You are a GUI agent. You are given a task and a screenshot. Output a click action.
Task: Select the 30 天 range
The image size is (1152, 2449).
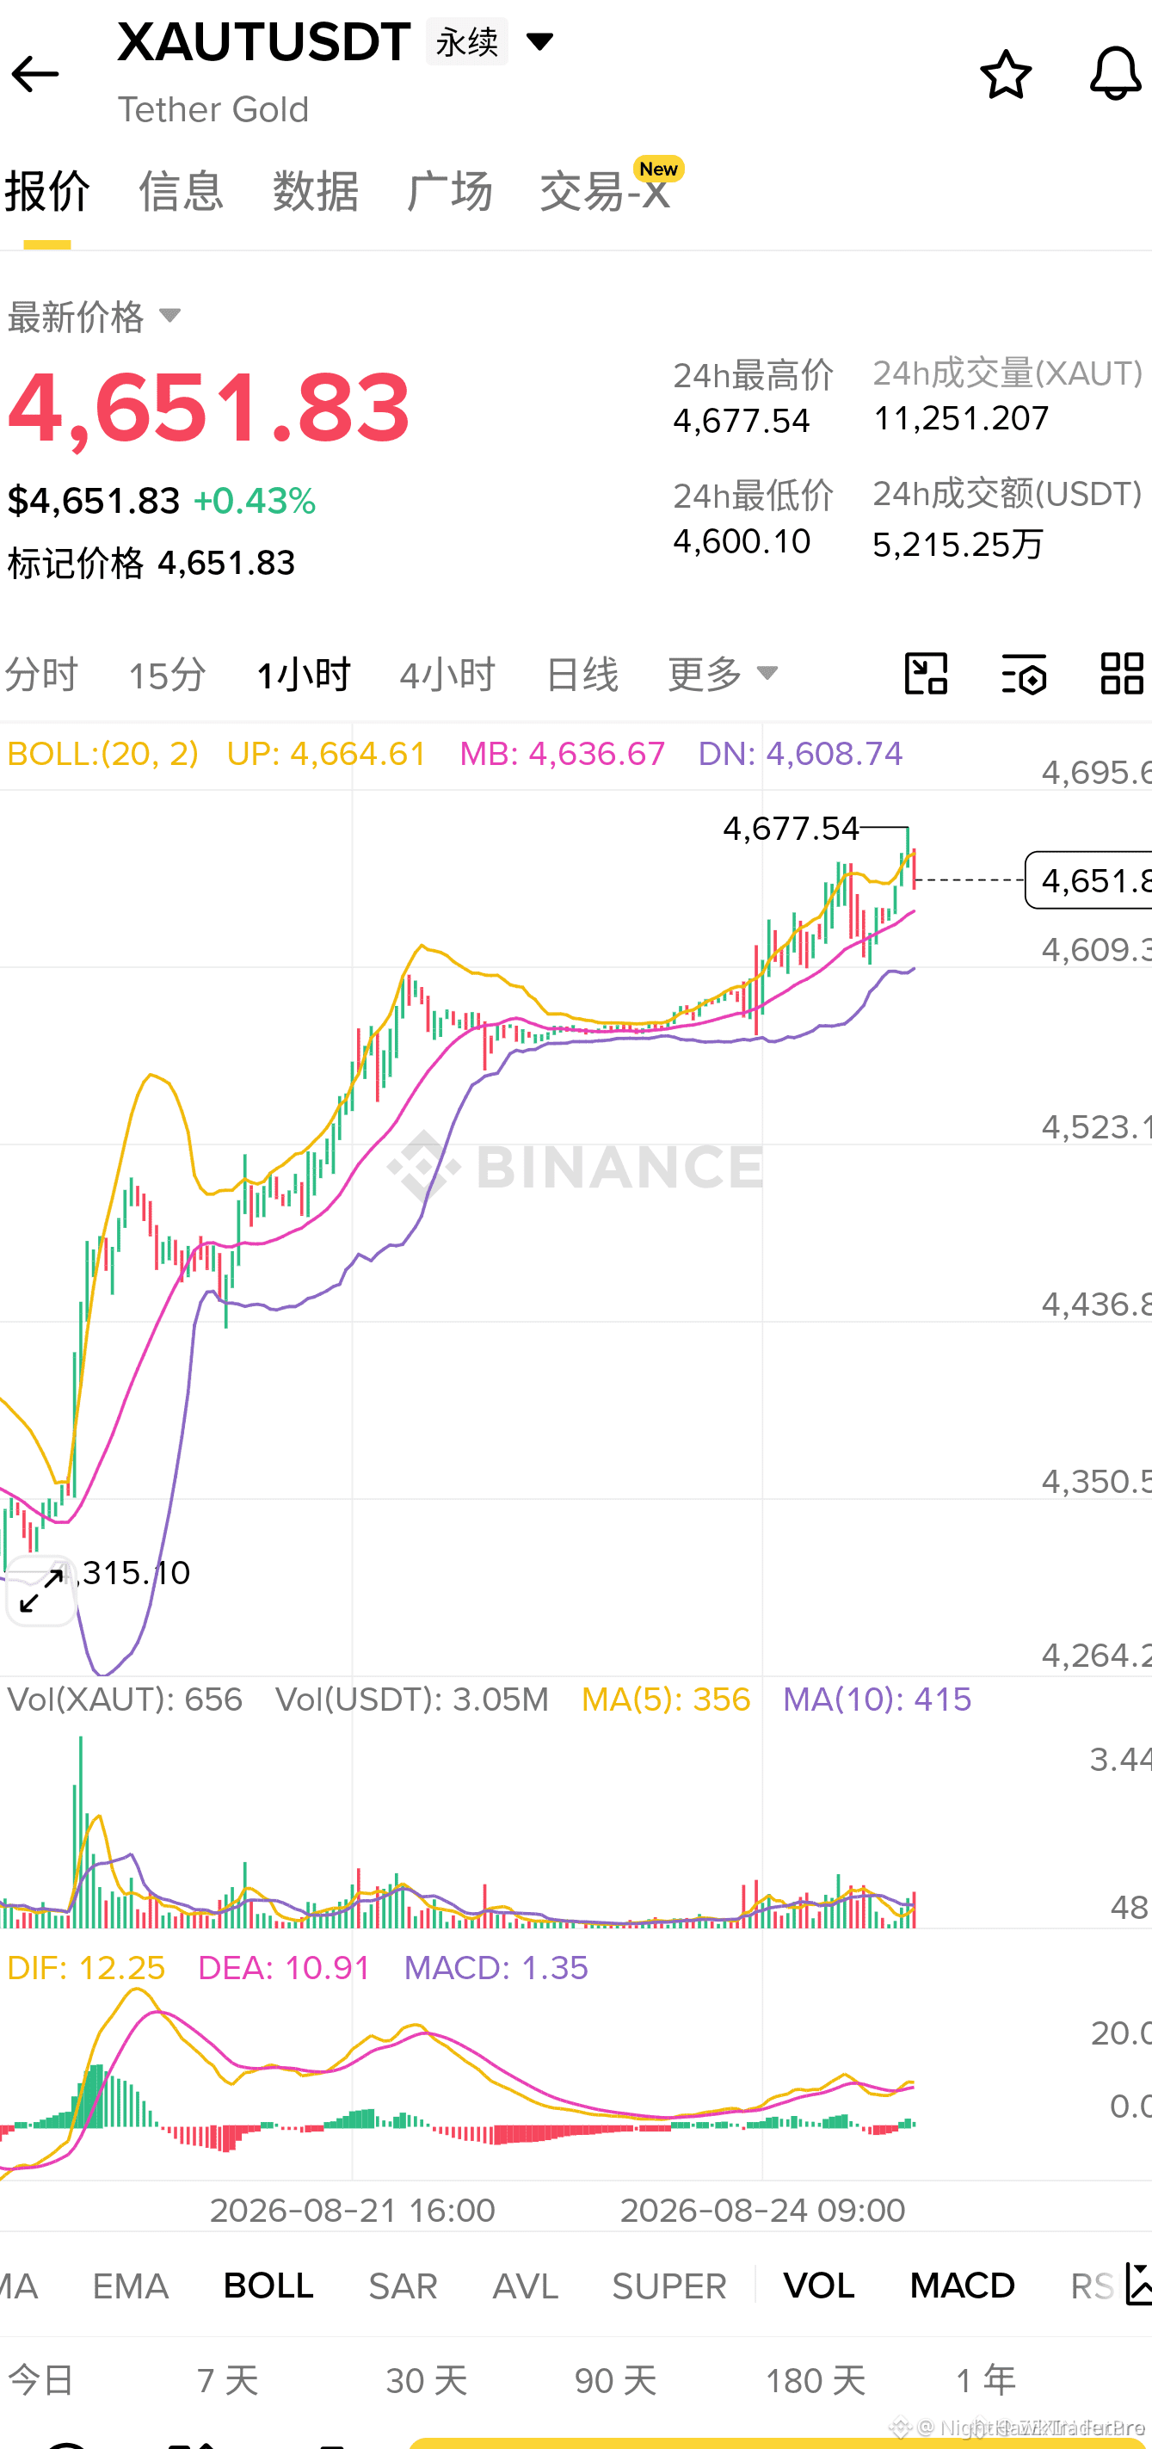[427, 2380]
